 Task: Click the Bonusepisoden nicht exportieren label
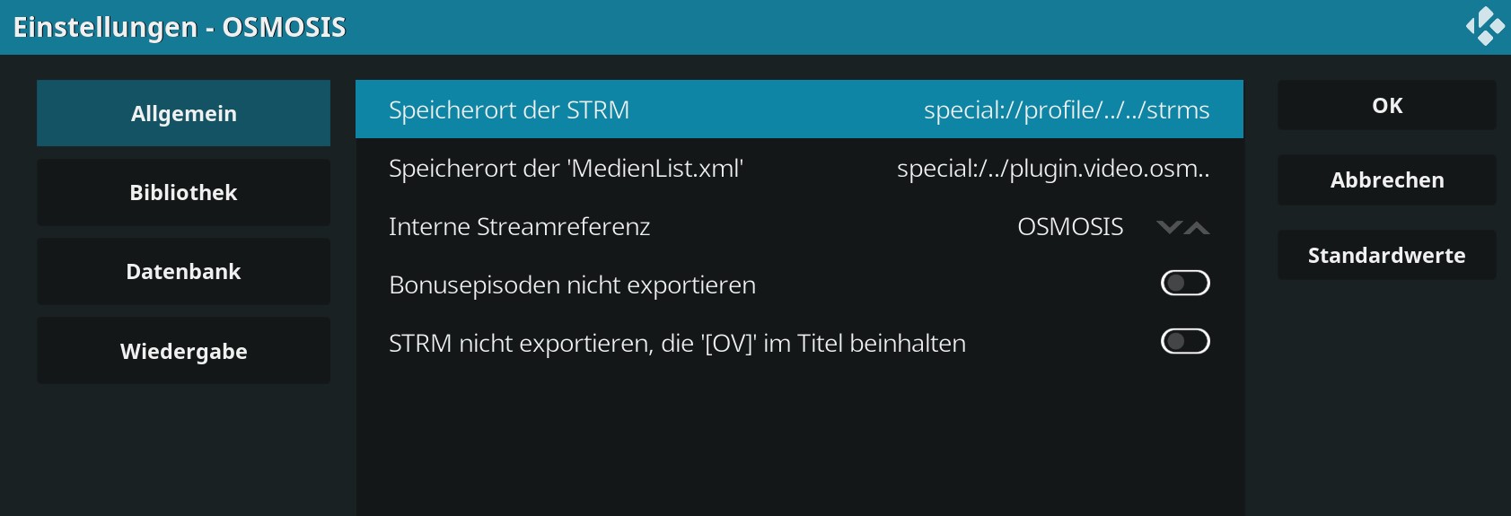pyautogui.click(x=572, y=284)
